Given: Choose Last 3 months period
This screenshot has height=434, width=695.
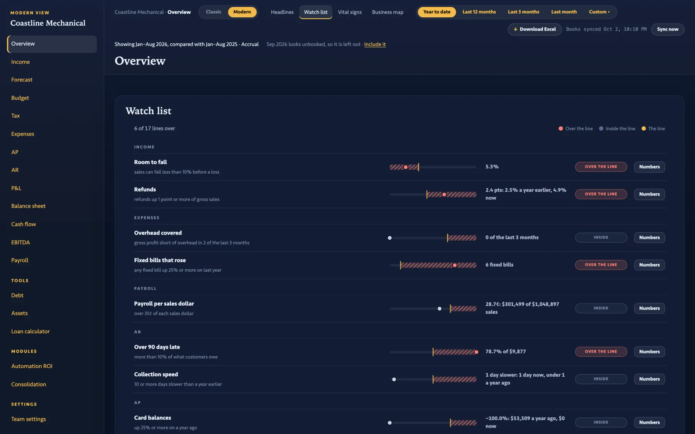Looking at the screenshot, I should (x=524, y=12).
